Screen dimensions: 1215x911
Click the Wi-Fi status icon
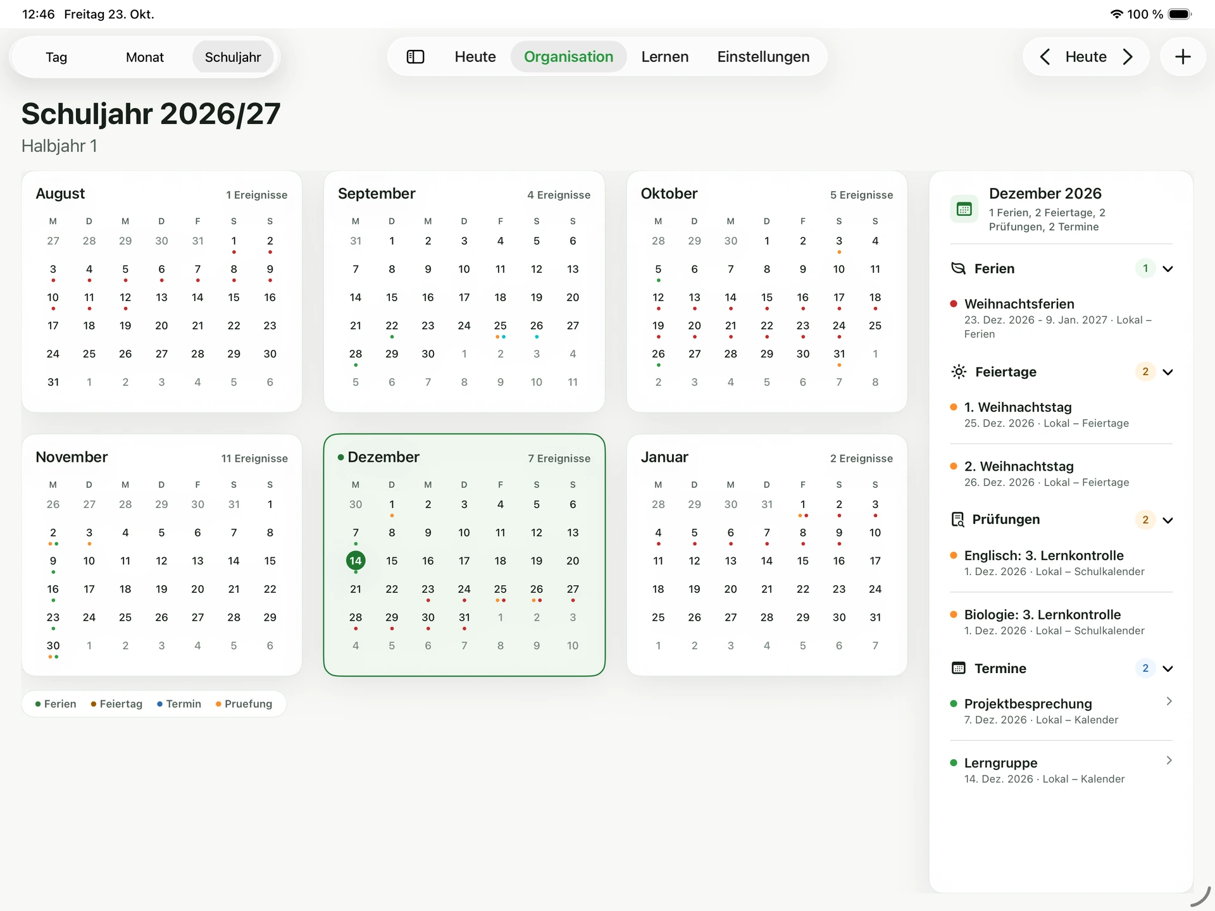click(1117, 14)
